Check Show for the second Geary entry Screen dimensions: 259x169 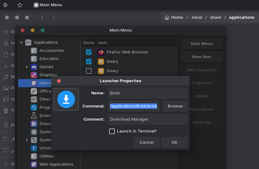click(89, 71)
